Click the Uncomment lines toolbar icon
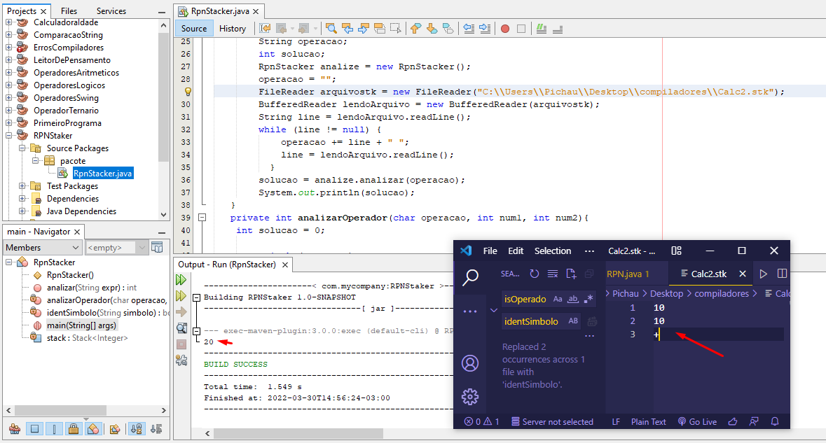Viewport: 826px width, 443px height. pos(558,29)
